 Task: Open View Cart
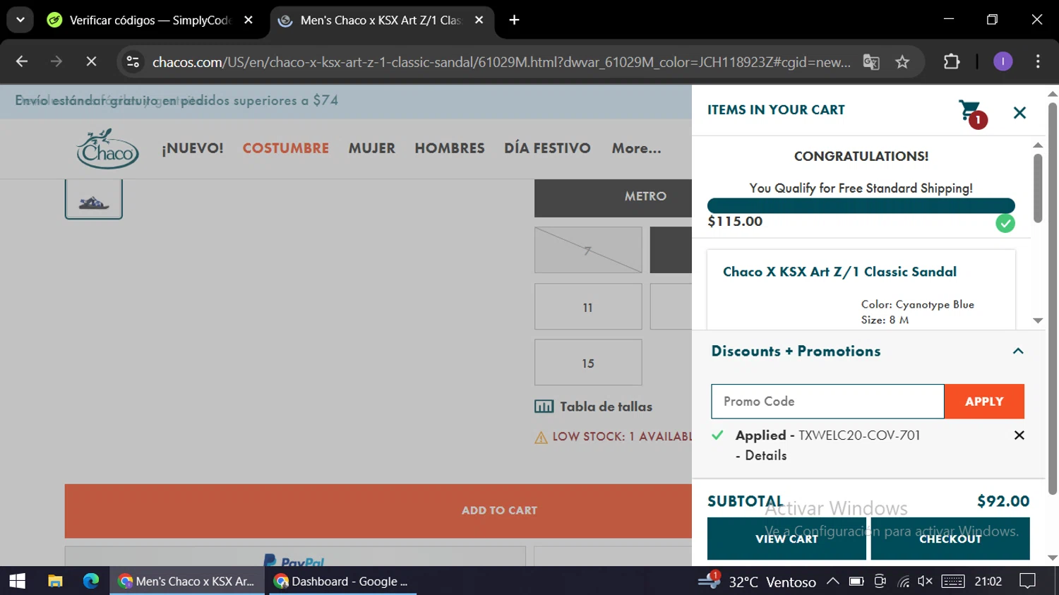coord(786,539)
